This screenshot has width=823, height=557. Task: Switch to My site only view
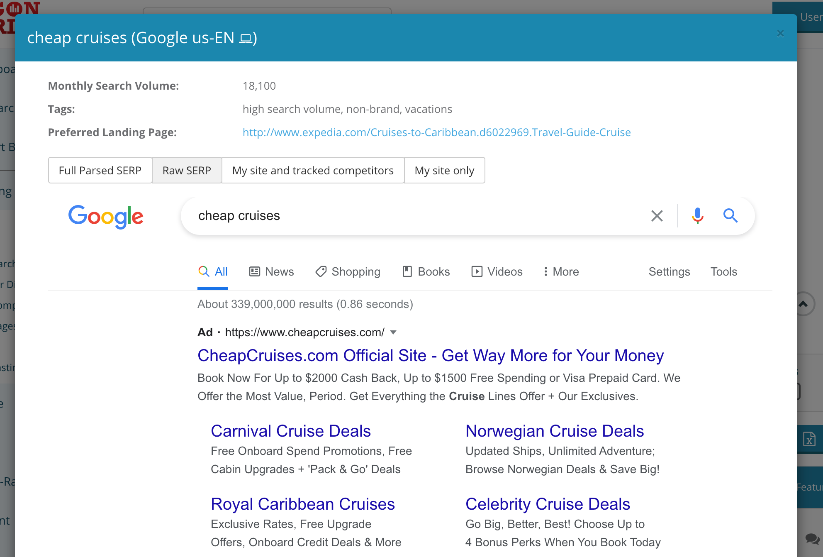(x=444, y=171)
